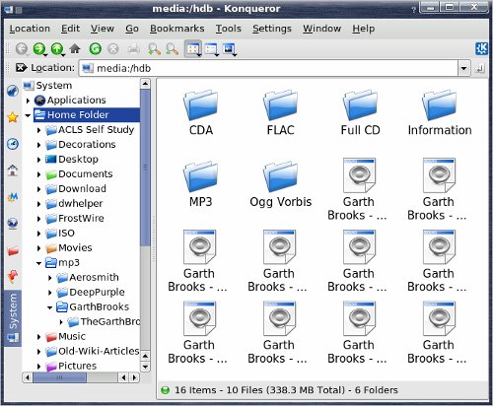The height and width of the screenshot is (406, 493).
Task: Click the green status indicator in the status bar
Action: (x=166, y=390)
